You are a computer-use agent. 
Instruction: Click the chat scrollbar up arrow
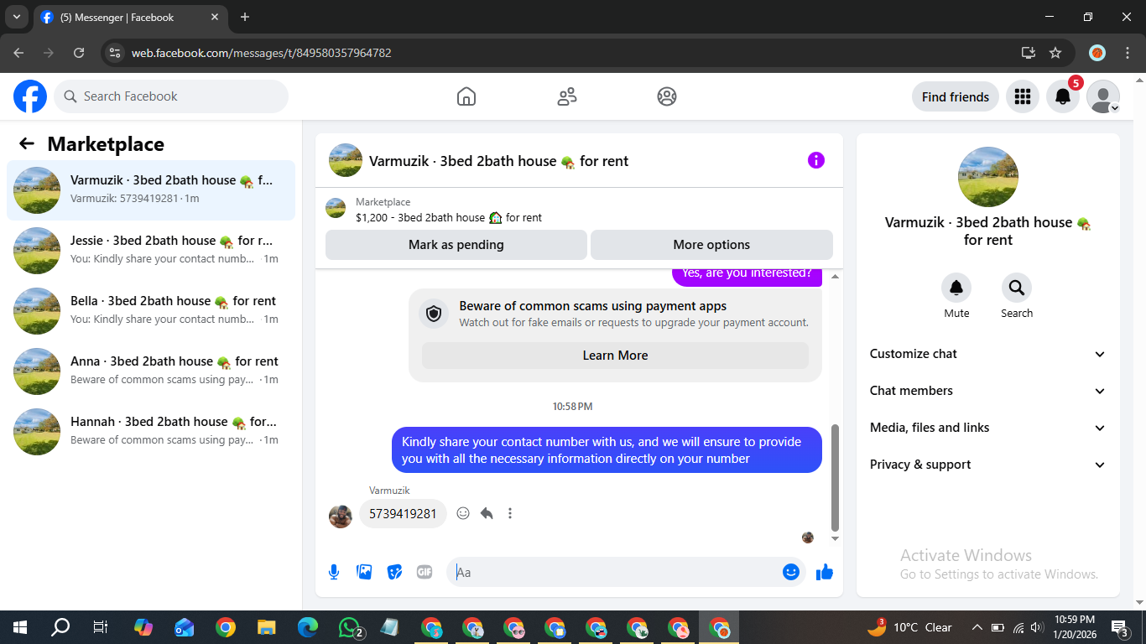(835, 276)
